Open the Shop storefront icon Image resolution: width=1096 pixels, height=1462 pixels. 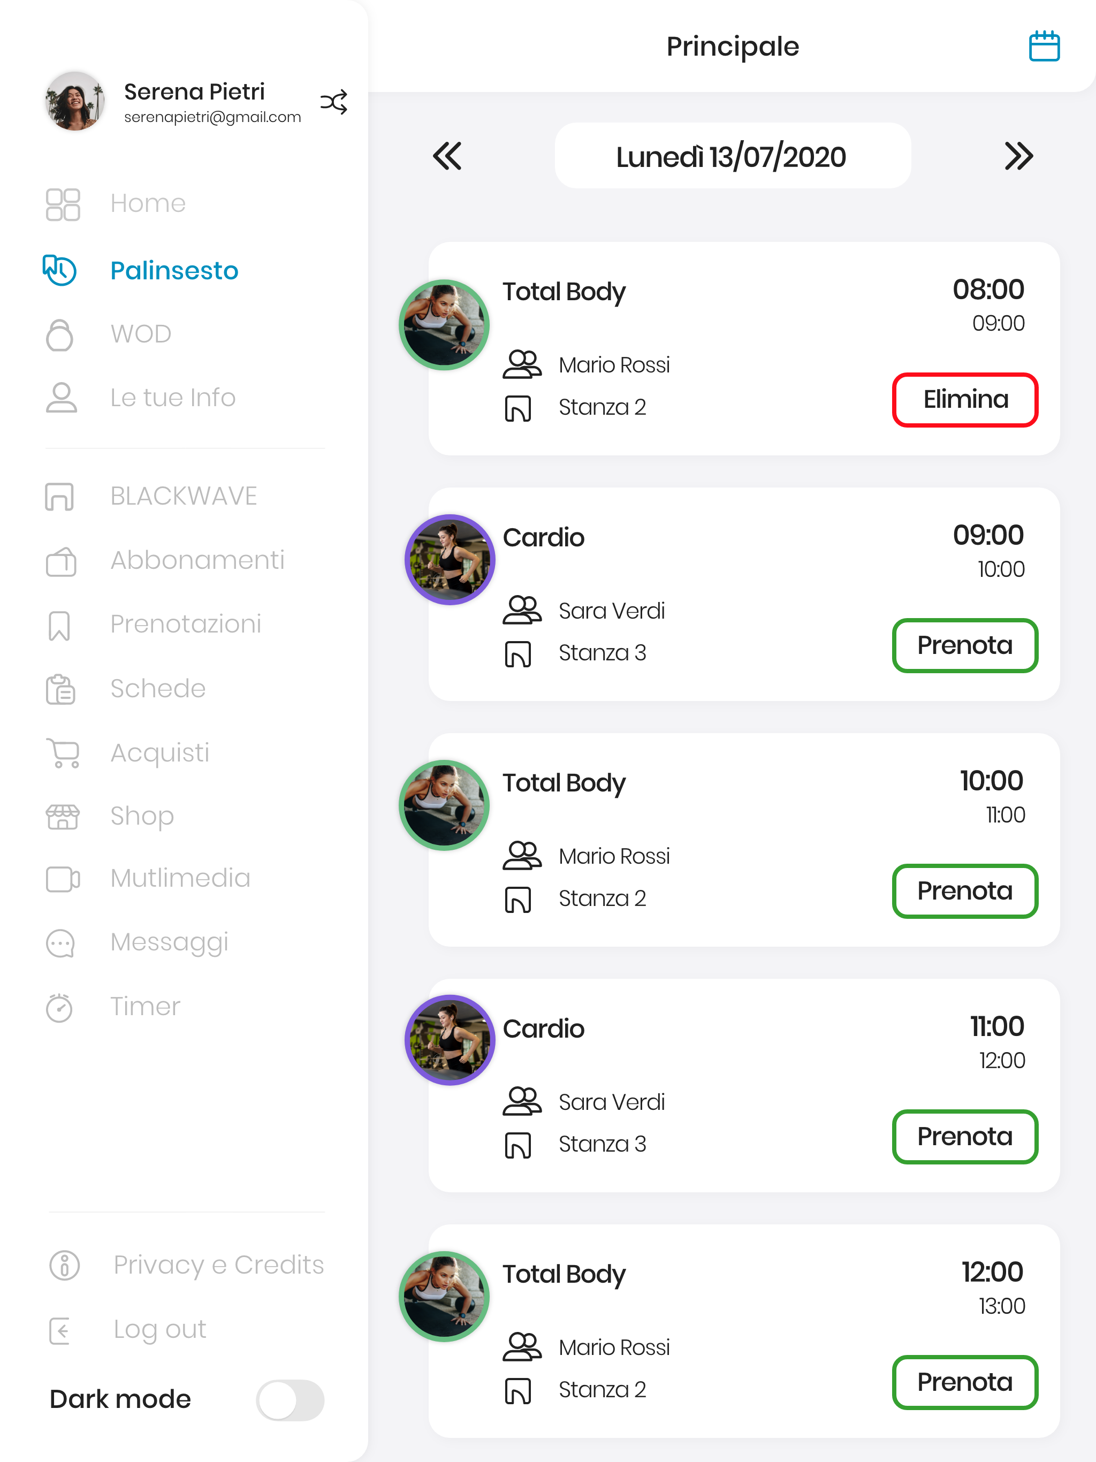point(63,816)
